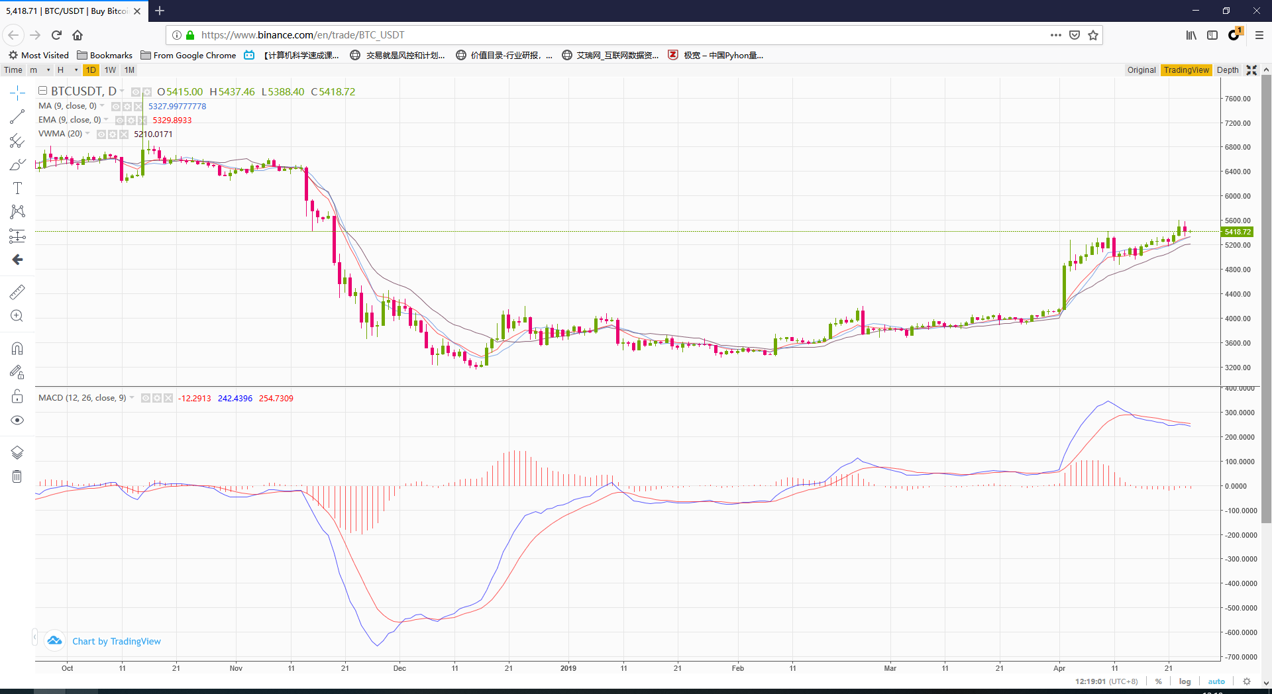Open MACD (12, 26, close, 9) dropdown arrow
1272x694 pixels.
point(132,398)
